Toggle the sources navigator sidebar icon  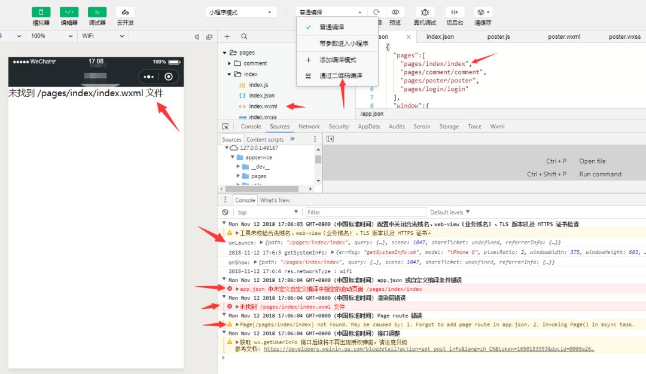330,139
